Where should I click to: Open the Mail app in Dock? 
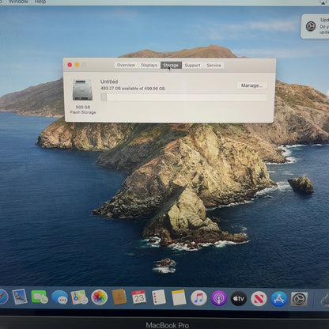tap(20, 297)
